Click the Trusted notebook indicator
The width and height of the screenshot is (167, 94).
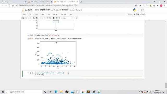130,14
